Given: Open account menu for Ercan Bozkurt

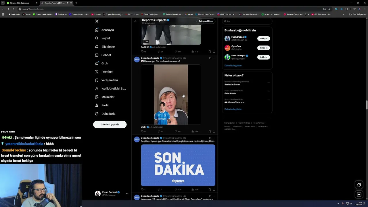Looking at the screenshot, I should (112, 193).
